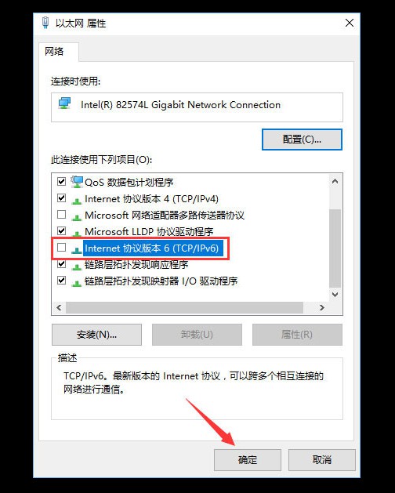Viewport: 395px width, 493px height.
Task: Uncheck the QoS 数据包计划程序 checkbox
Action: coord(62,181)
